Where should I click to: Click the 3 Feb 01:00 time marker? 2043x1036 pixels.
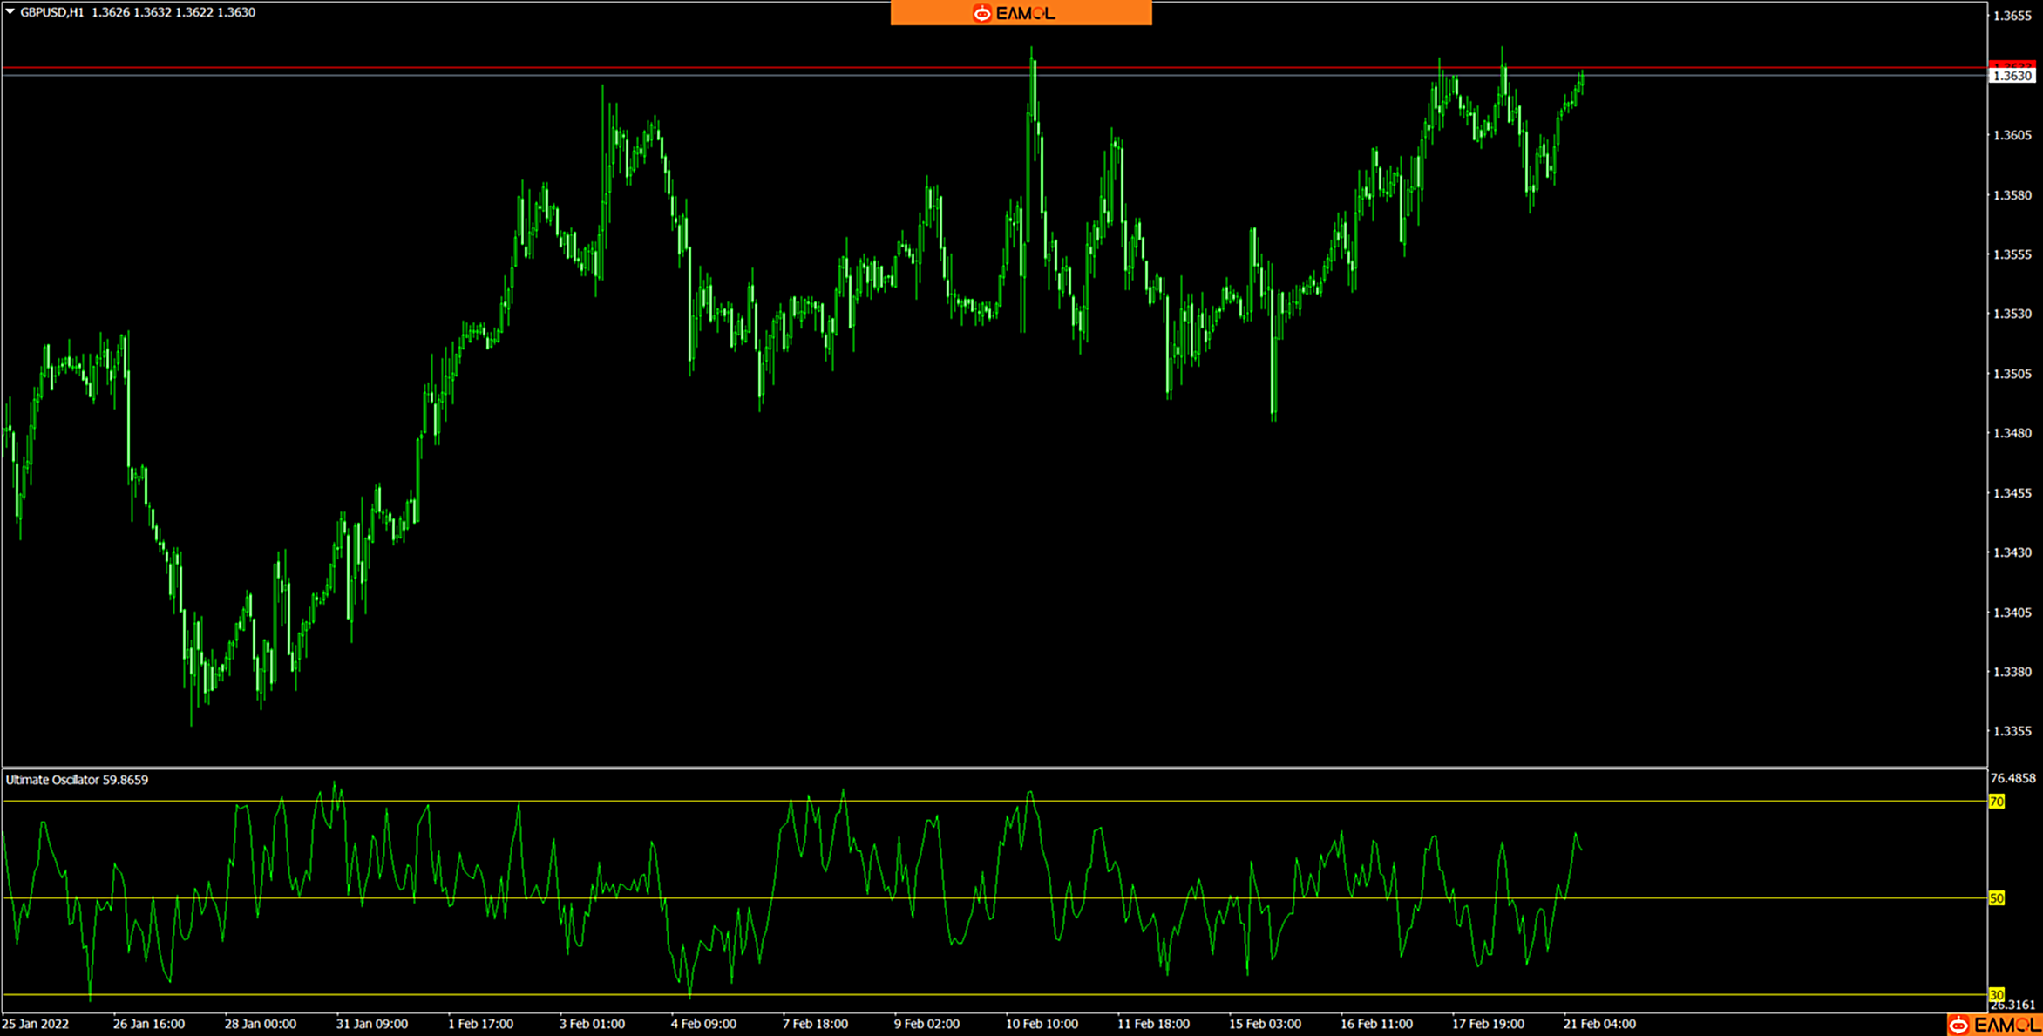click(592, 1024)
